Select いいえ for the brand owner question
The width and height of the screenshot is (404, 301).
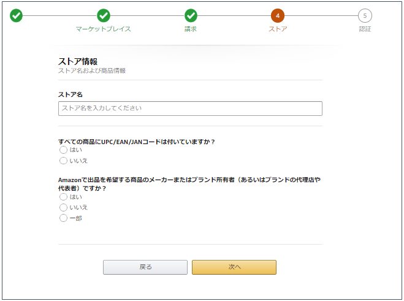pos(63,207)
